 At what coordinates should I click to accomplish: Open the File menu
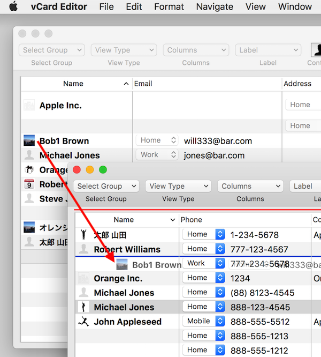[106, 6]
